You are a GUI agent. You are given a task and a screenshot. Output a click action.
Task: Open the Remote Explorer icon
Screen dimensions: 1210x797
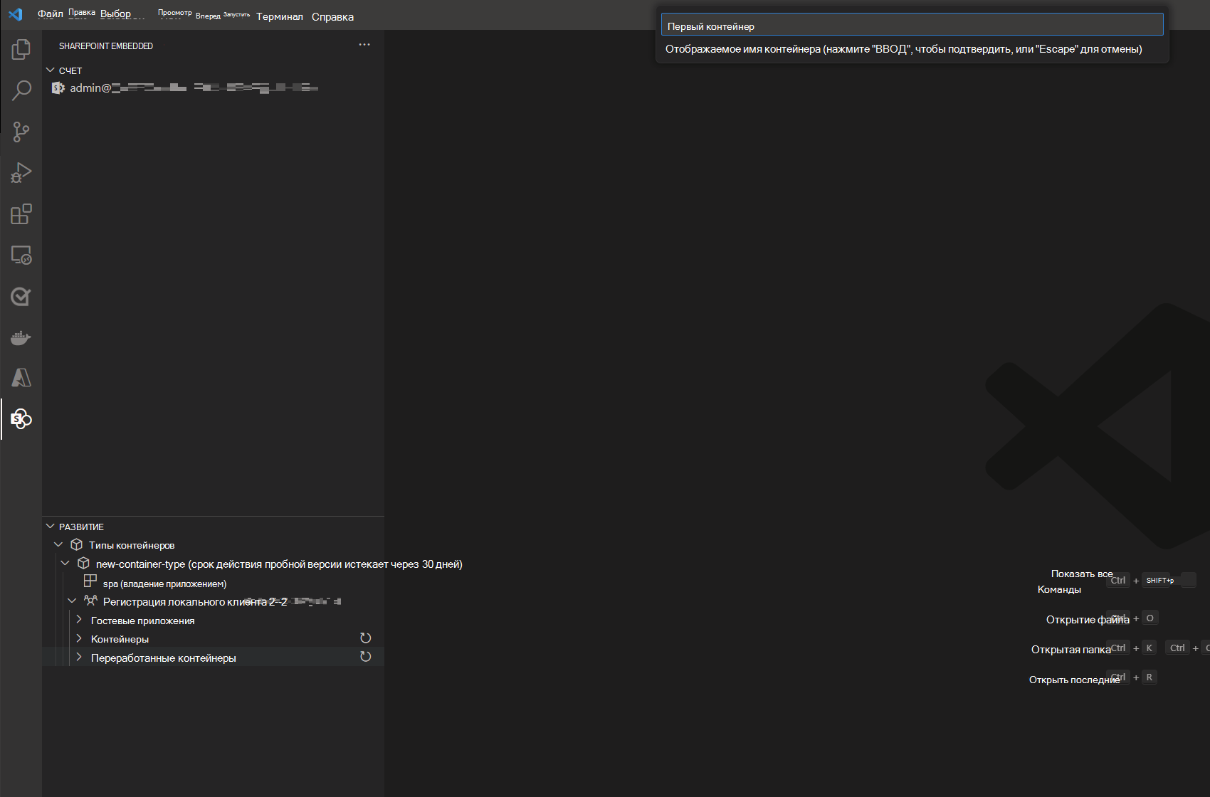click(21, 255)
